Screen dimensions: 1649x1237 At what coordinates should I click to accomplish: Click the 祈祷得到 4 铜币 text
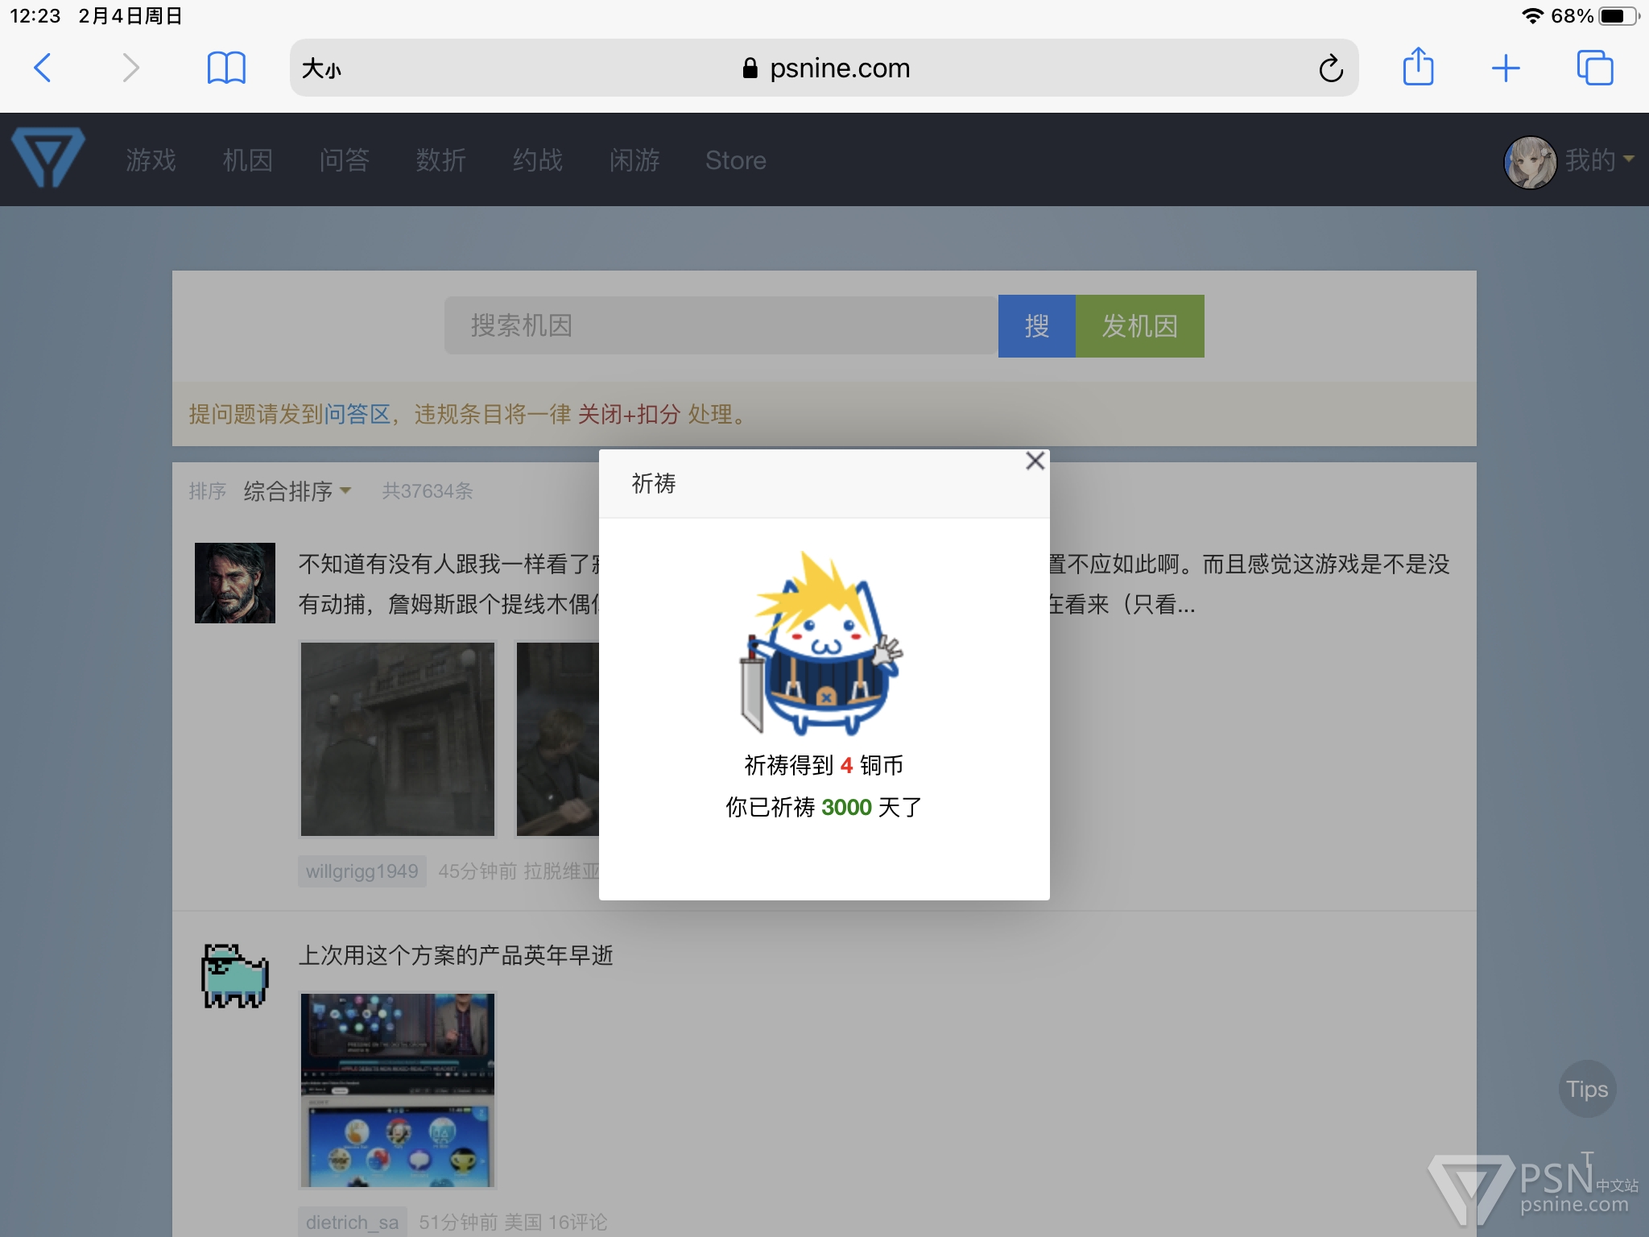tap(823, 765)
